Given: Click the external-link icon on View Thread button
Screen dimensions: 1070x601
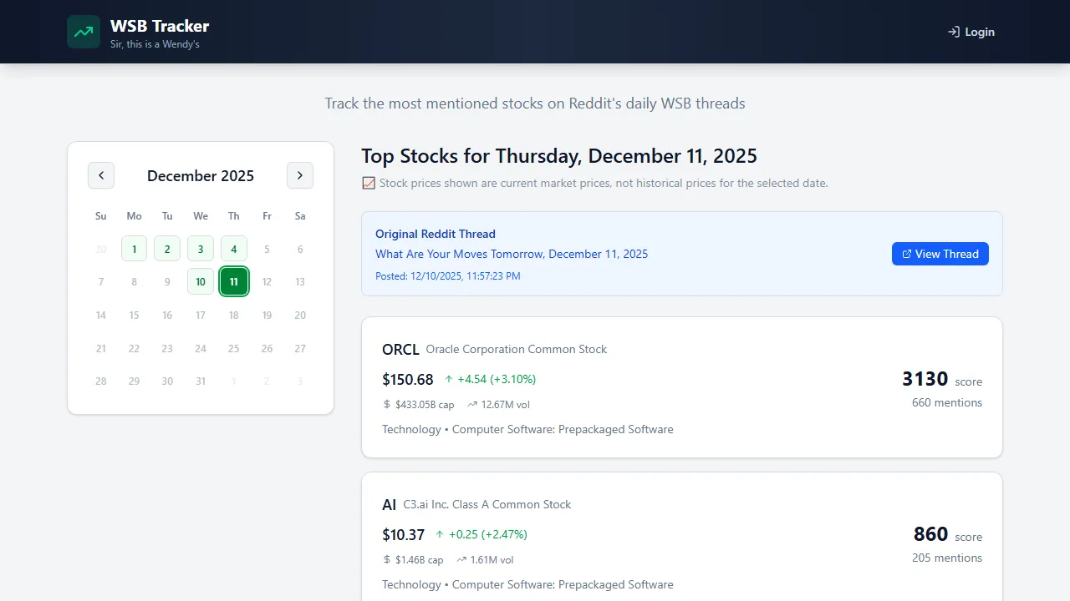Looking at the screenshot, I should coord(906,254).
